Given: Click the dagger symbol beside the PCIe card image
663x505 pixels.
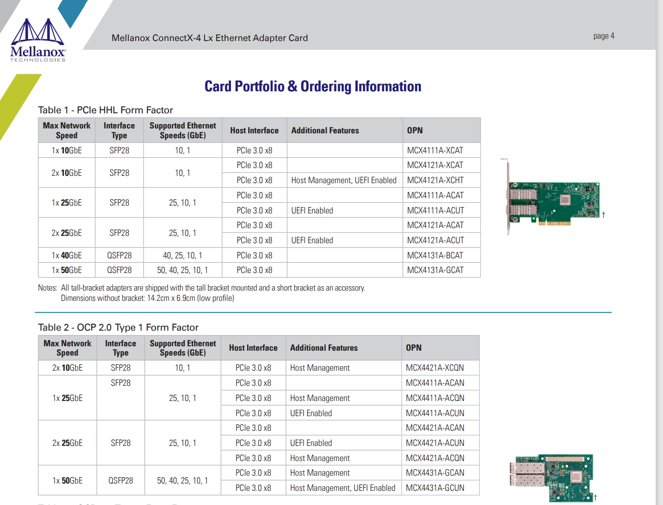Looking at the screenshot, I should coord(603,215).
